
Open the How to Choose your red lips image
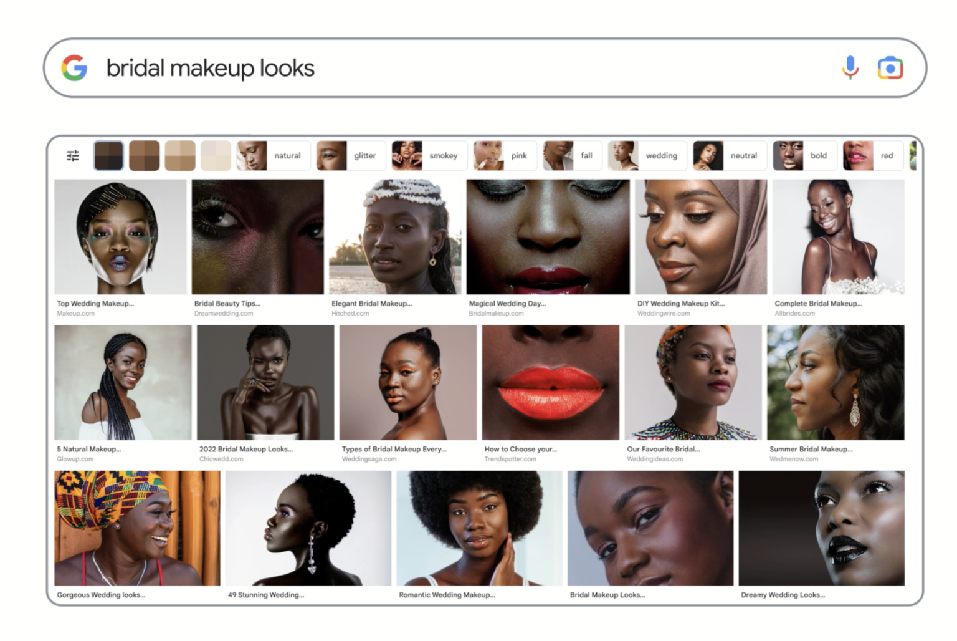click(550, 382)
